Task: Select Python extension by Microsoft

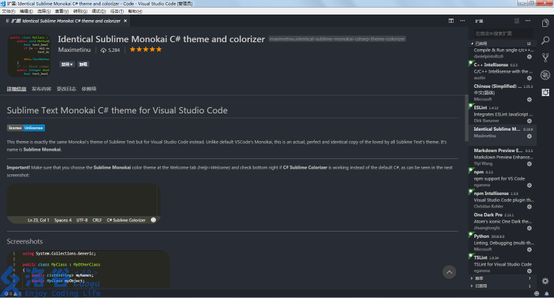Action: [503, 243]
